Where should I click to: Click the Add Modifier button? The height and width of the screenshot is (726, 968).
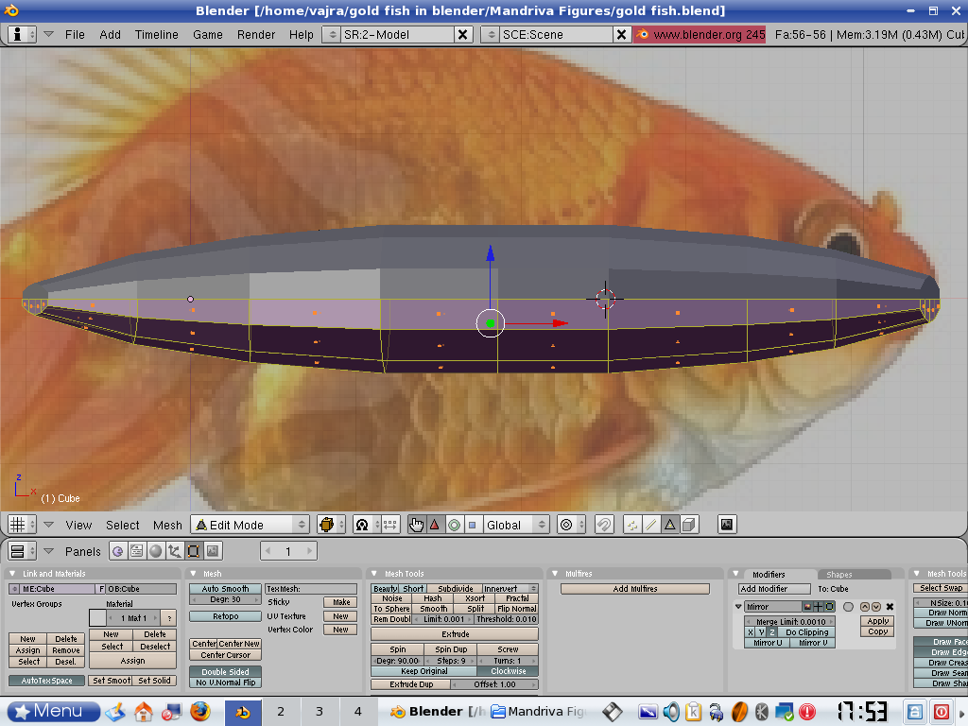coord(775,589)
